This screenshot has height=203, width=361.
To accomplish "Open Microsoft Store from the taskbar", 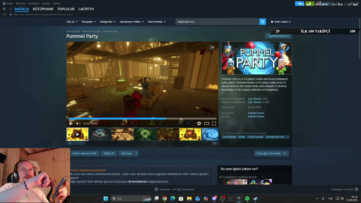I will 181,198.
